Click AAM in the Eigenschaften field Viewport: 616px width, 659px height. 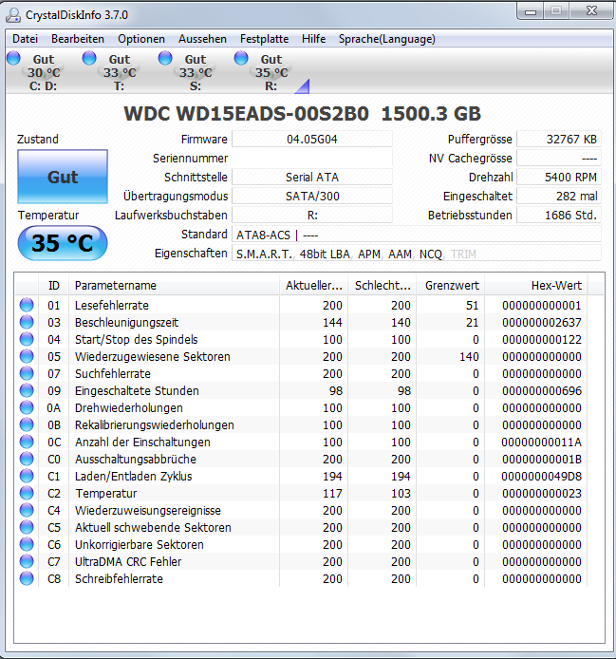tap(400, 254)
